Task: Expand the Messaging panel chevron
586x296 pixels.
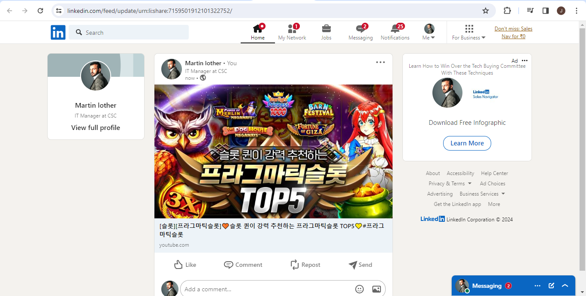Action: coord(565,286)
